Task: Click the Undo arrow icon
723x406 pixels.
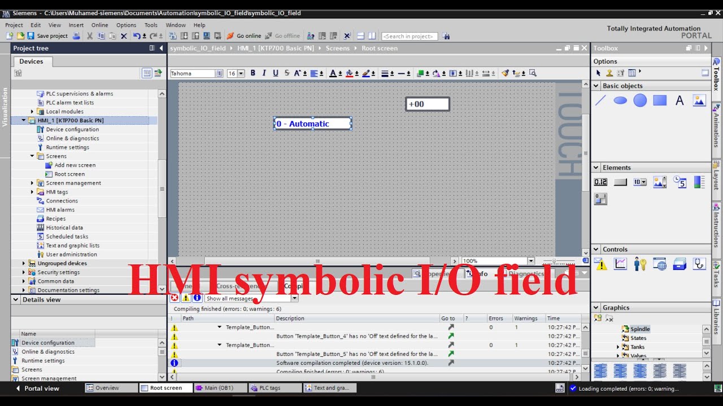Action: point(137,36)
